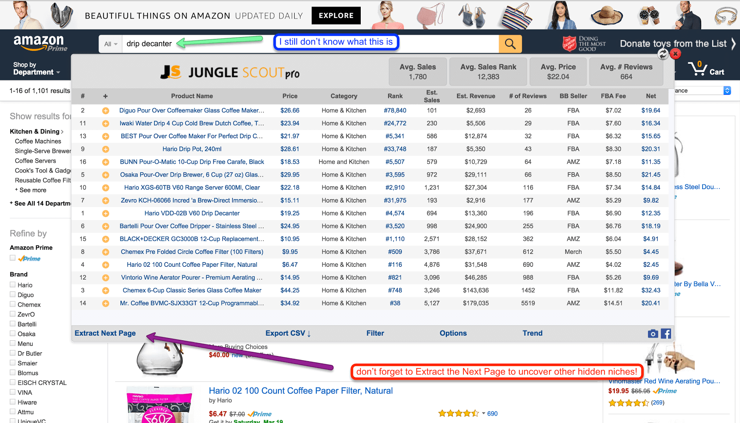Check the Amazon Prime filter checkbox
This screenshot has height=423, width=740.
click(x=12, y=258)
